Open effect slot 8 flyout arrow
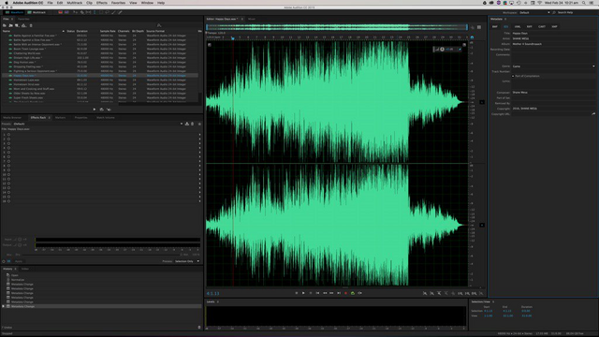599x337 pixels. coord(199,166)
